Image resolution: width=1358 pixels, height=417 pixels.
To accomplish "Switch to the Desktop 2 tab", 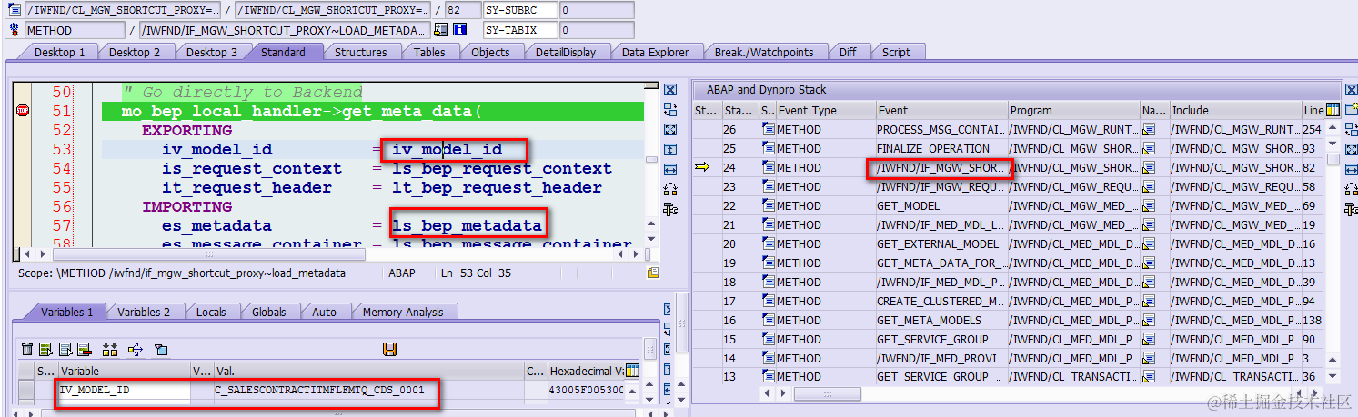I will [135, 52].
